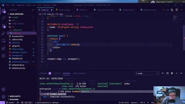Screen dimensions: 185x104
Task: Open the File menu
Action: [x=8, y=5]
